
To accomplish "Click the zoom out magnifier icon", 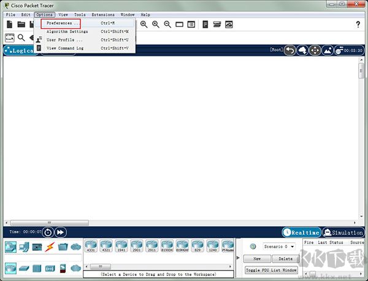I will [167, 25].
